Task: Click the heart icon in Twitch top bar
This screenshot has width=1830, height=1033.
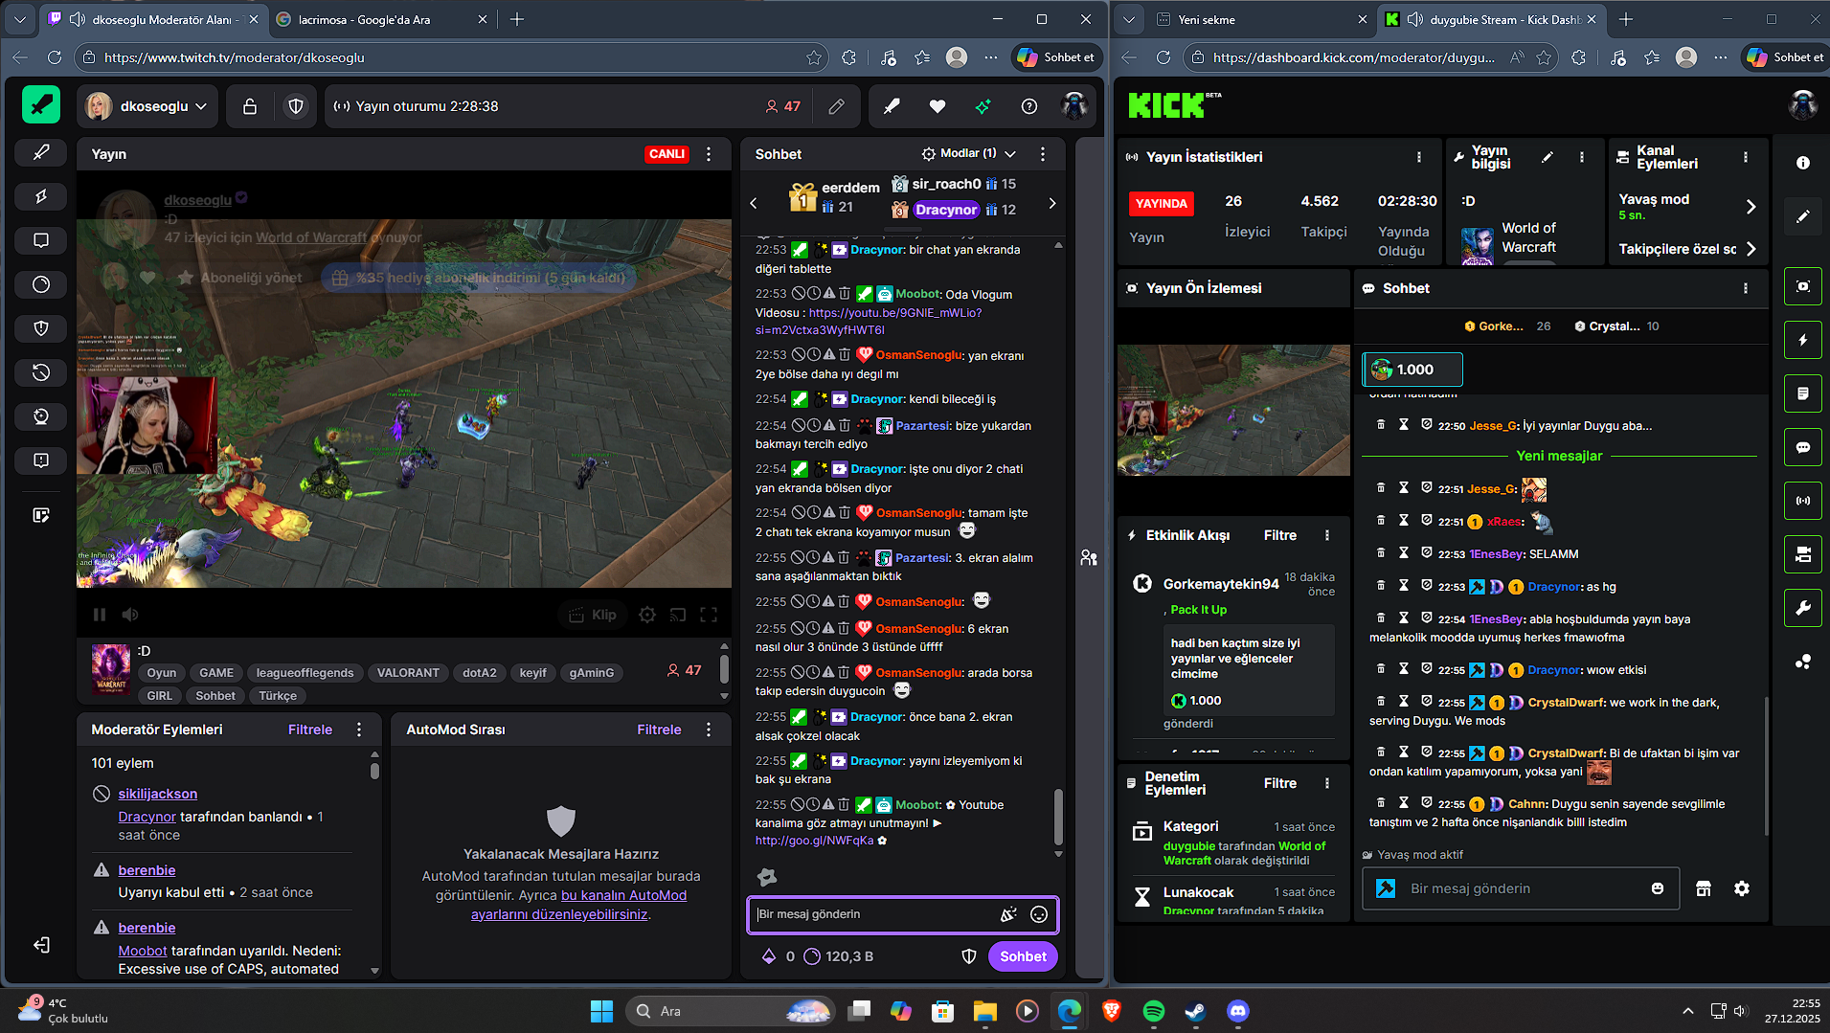Action: 938,106
